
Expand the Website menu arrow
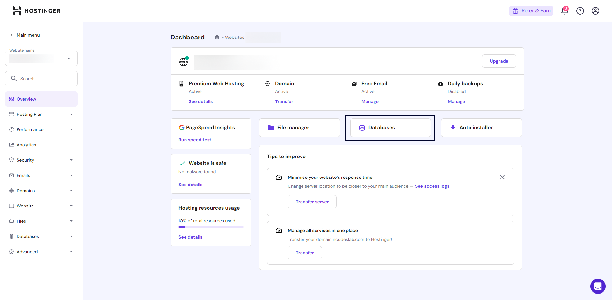[x=71, y=206]
